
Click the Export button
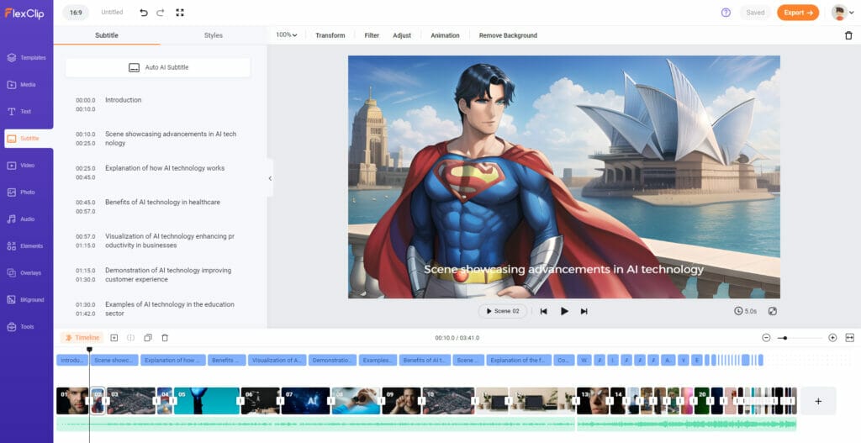[798, 13]
